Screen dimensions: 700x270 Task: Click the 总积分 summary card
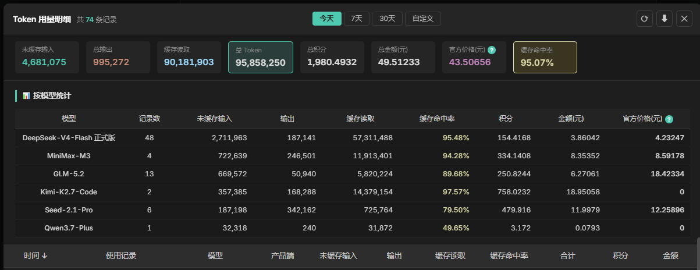pyautogui.click(x=332, y=57)
